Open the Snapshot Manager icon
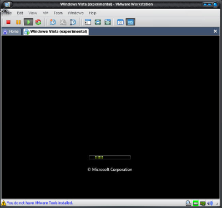Viewport: 222px width, 208px height. [x=73, y=22]
